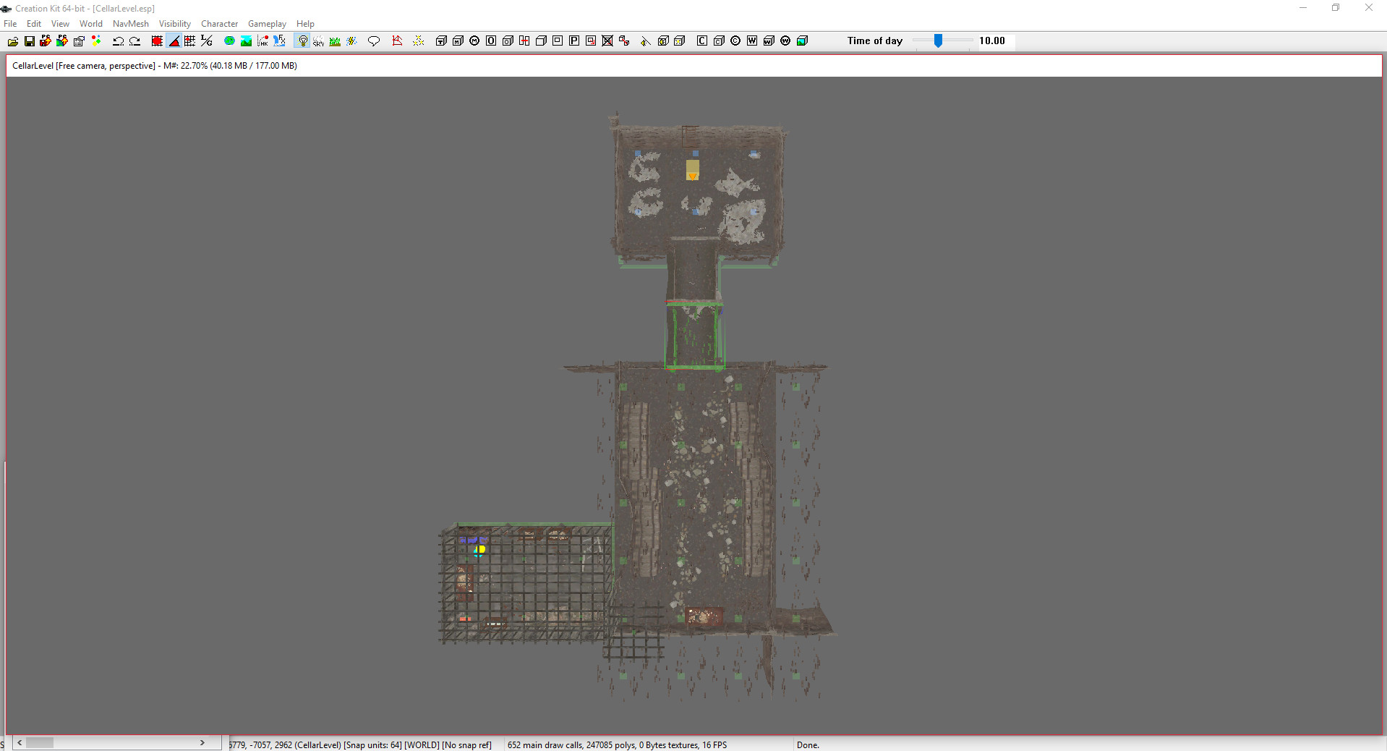1387x751 pixels.
Task: Click the 'Done.' status bar text
Action: (808, 745)
